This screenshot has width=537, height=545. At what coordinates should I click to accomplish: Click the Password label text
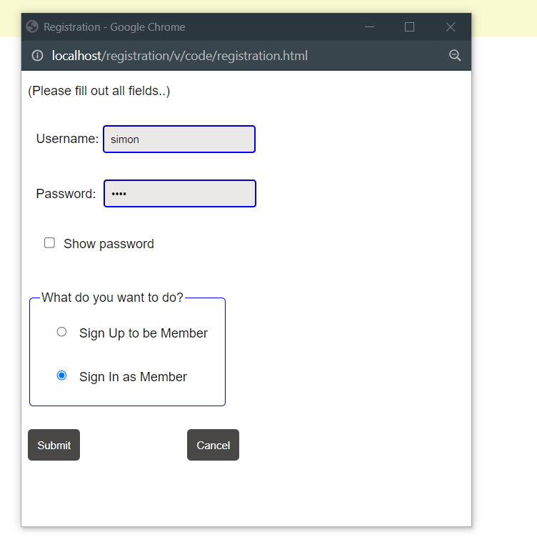[66, 194]
